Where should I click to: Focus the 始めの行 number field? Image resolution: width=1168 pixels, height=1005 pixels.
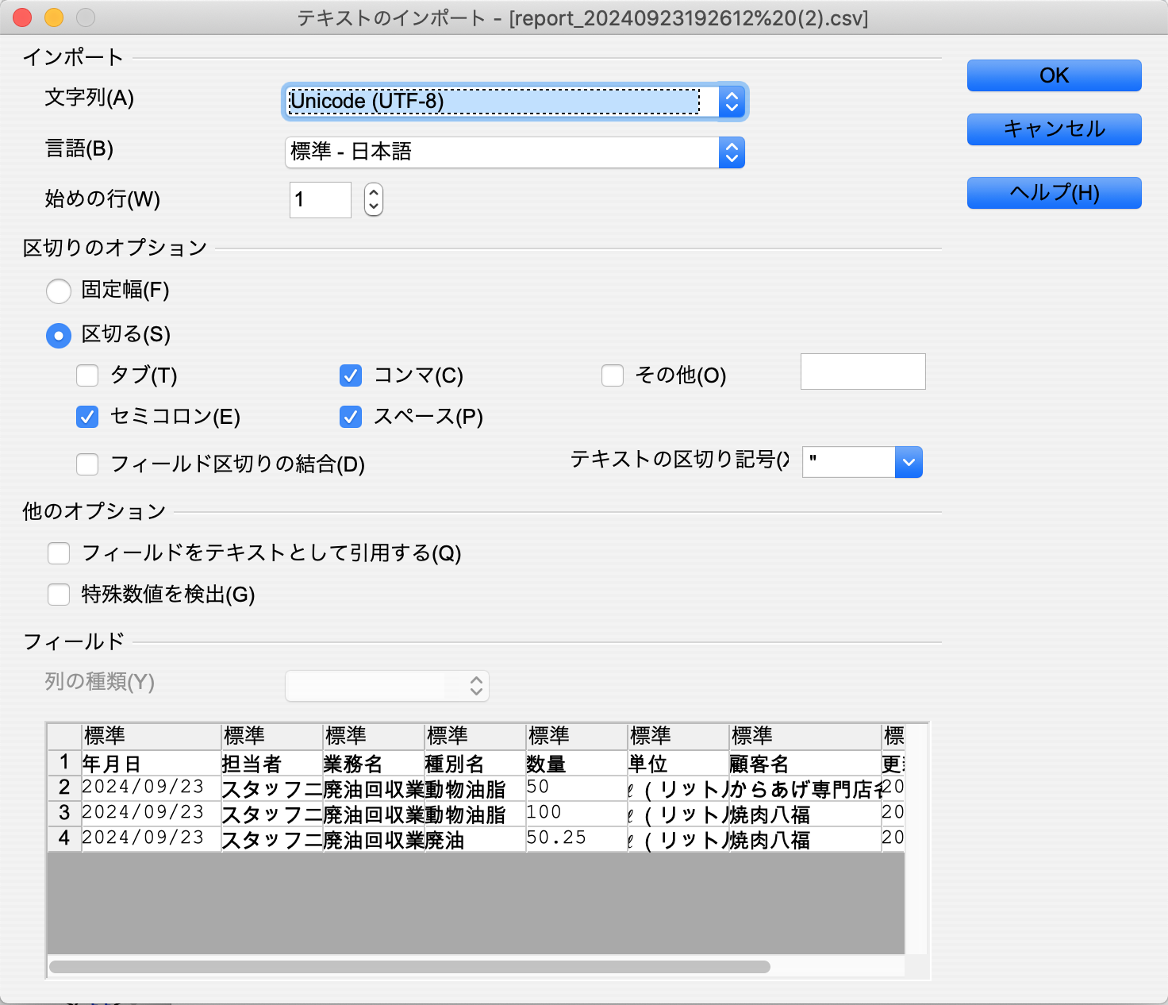pos(320,199)
